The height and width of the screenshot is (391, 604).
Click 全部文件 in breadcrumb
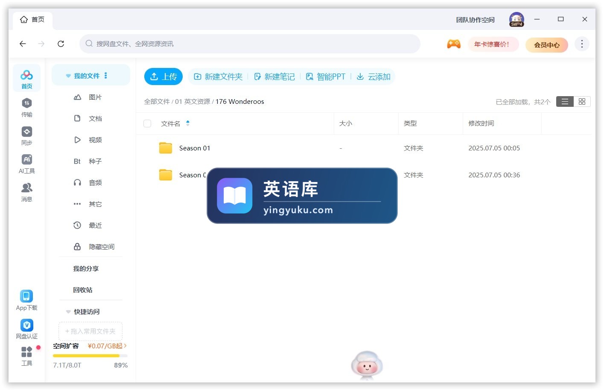[157, 102]
